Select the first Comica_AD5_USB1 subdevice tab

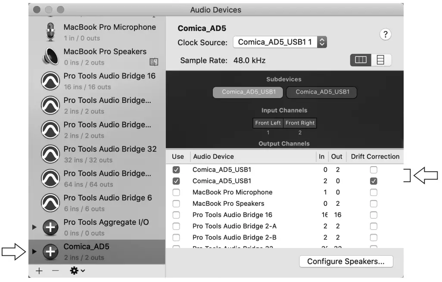tap(248, 92)
